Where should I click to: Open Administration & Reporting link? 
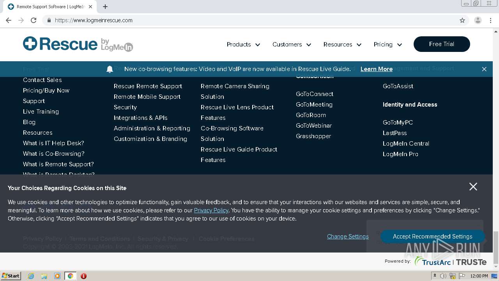point(152,128)
